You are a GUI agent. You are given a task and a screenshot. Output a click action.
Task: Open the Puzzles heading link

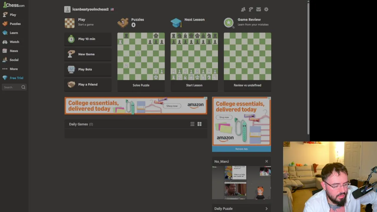tap(138, 19)
